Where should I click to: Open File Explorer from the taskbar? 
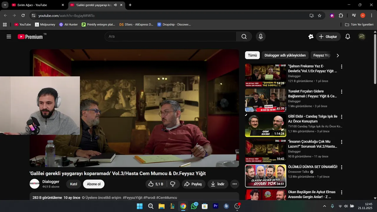(161, 206)
